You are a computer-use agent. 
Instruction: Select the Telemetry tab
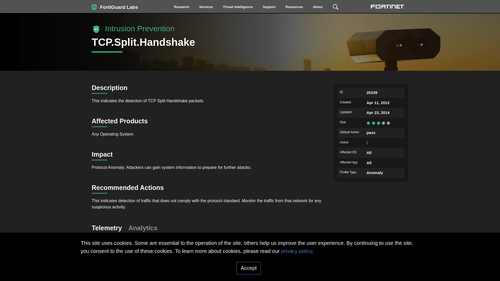click(107, 228)
